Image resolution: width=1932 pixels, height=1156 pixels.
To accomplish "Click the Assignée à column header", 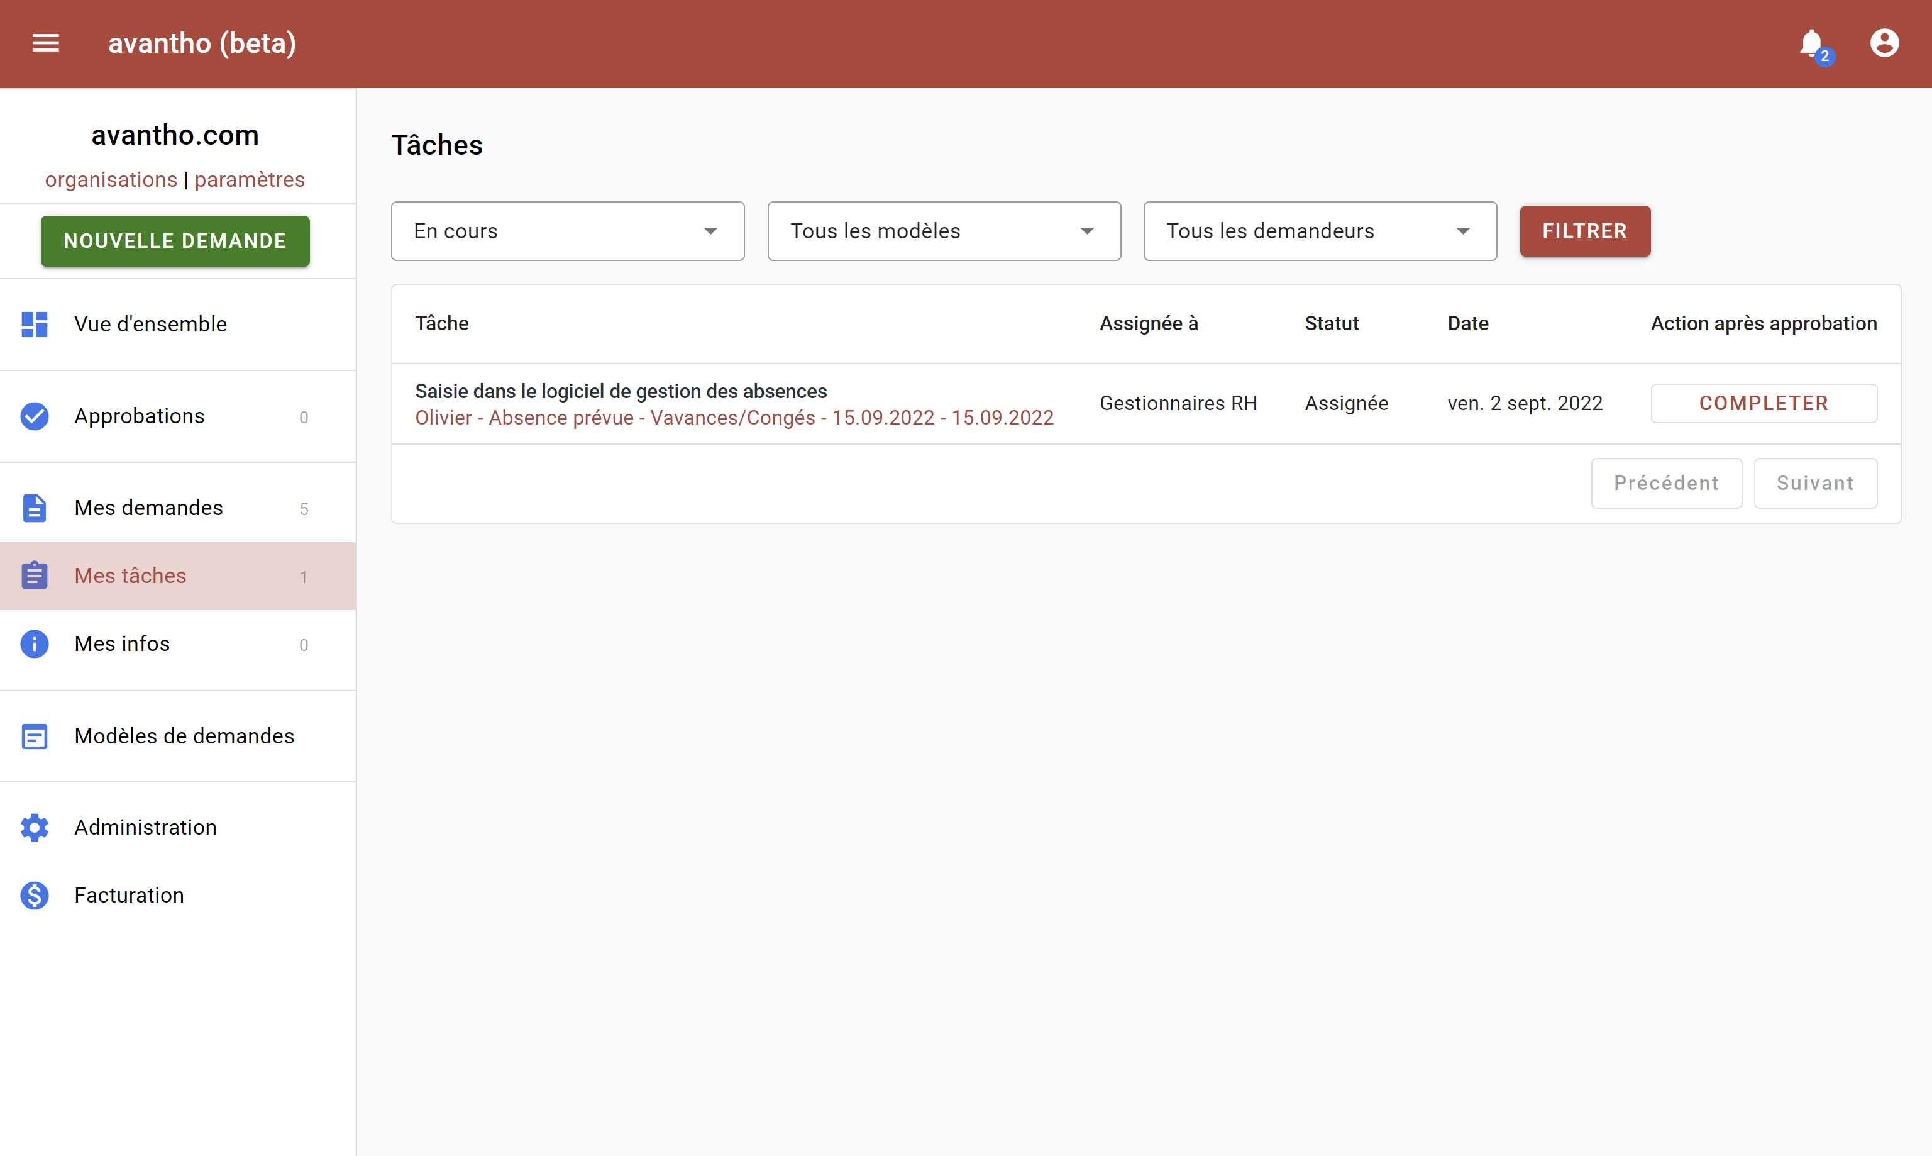I will coord(1149,324).
